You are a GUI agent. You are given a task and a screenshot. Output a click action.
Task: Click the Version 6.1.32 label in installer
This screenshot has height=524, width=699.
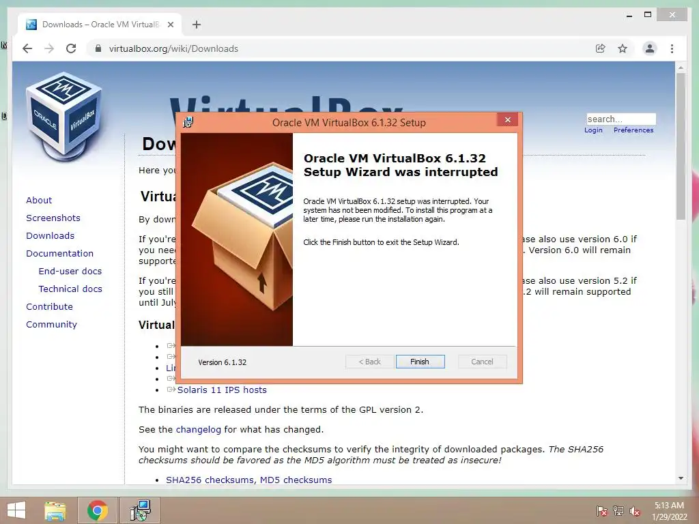pyautogui.click(x=222, y=362)
